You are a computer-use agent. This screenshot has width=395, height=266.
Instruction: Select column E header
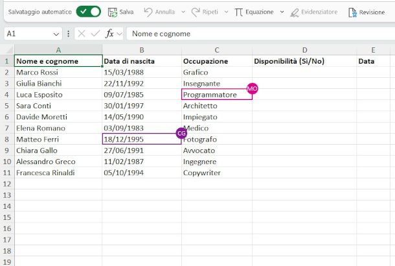tap(374, 50)
